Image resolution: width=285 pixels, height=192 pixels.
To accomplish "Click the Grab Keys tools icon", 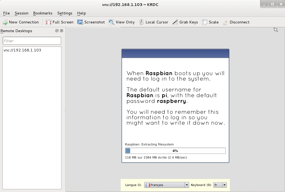I will tap(175, 22).
